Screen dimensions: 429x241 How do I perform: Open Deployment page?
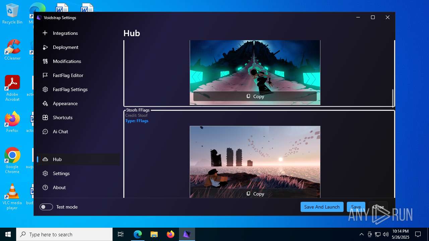pos(78,47)
